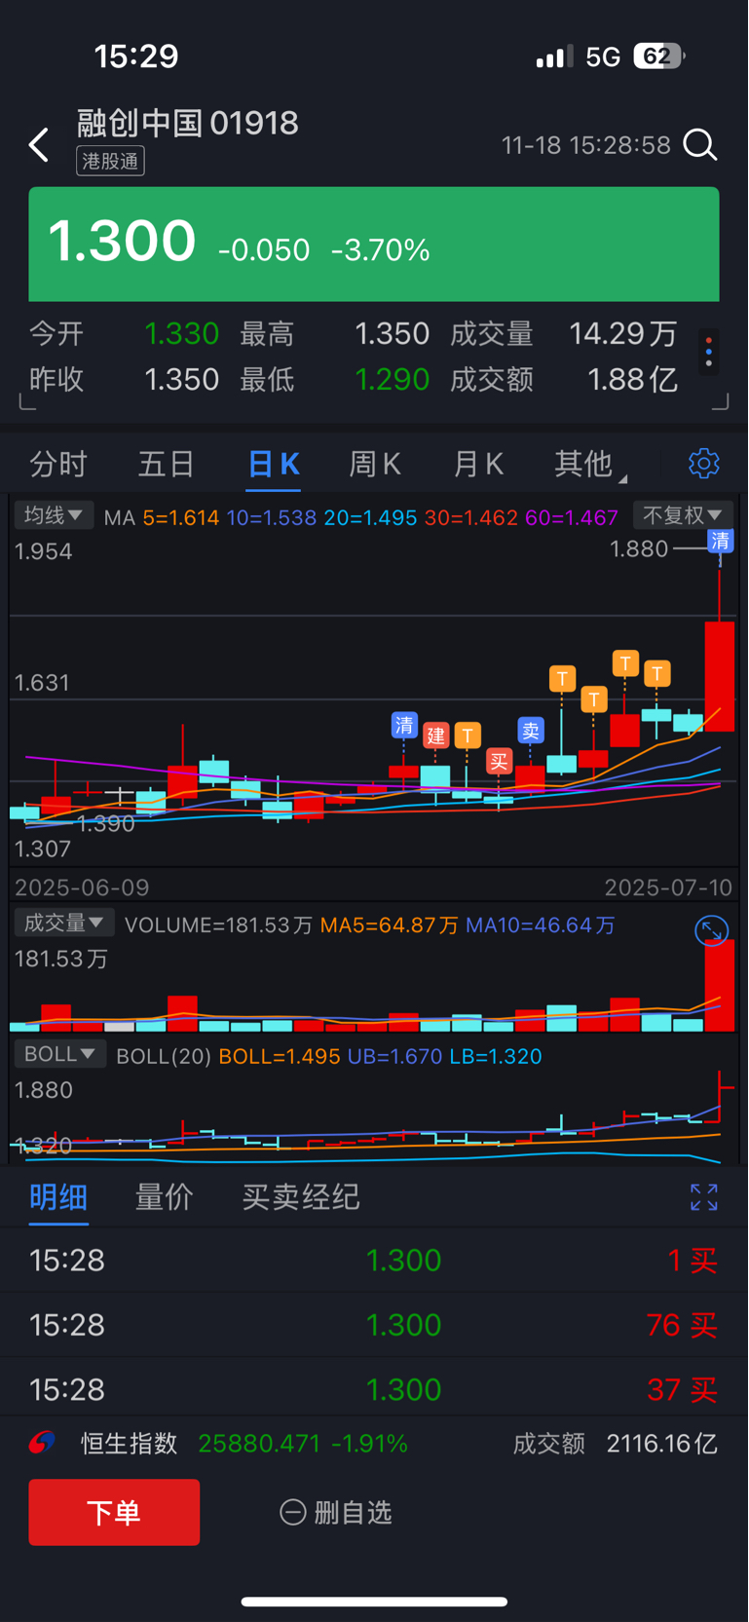Tap the MA 5=1.614 value
The width and height of the screenshot is (749, 1622).
point(181,517)
